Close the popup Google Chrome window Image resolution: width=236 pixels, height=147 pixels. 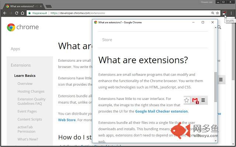pyautogui.click(x=212, y=22)
